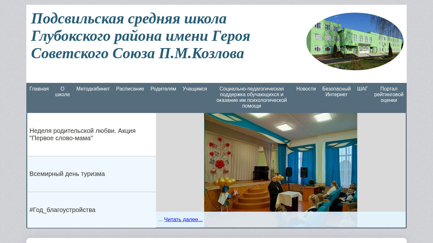Open the Главная menu item

(x=39, y=89)
